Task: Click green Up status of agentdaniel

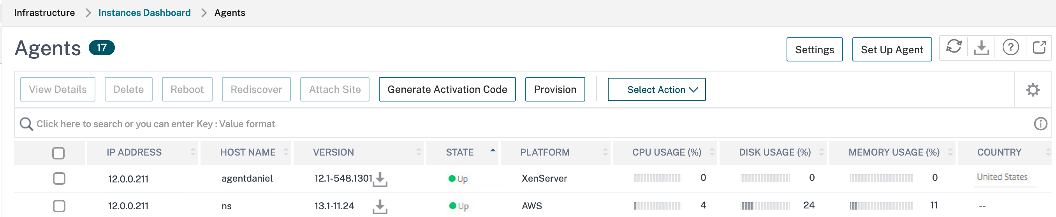Action: tap(458, 179)
